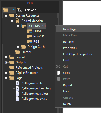The height and width of the screenshot is (113, 101).
Task: Choose Delete from context menu
Action: click(x=78, y=104)
